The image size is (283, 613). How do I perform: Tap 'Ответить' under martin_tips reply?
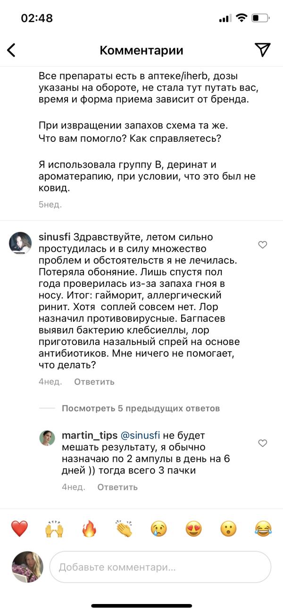tap(117, 487)
